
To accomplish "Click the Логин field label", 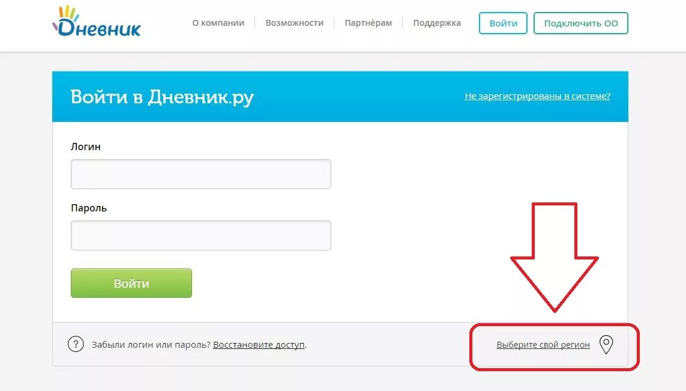I will pos(86,147).
